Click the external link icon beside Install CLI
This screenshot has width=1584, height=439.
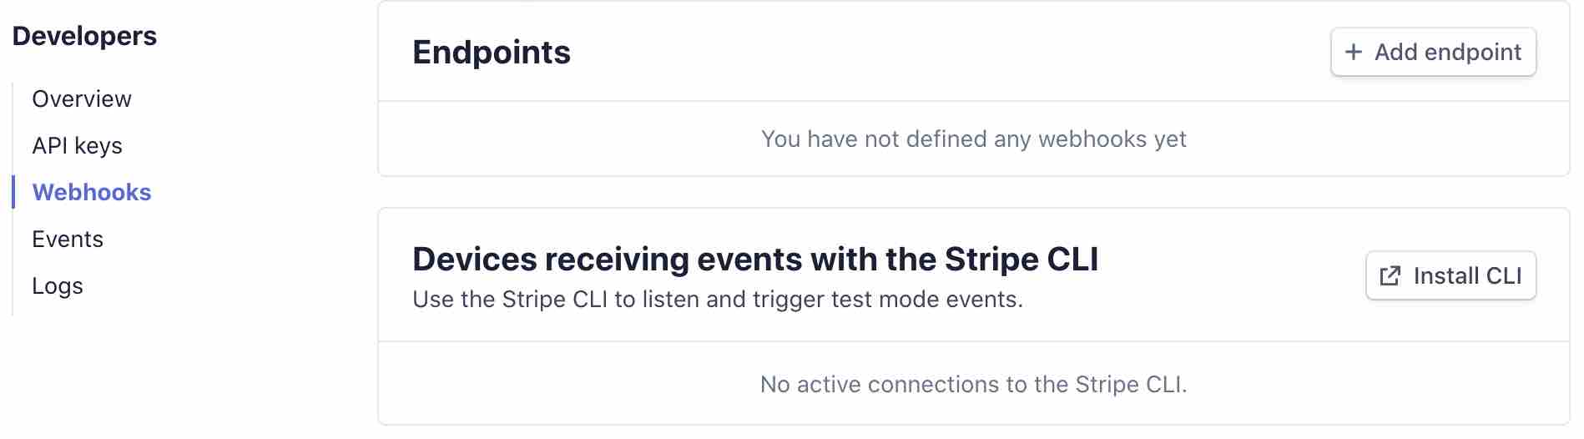point(1390,276)
